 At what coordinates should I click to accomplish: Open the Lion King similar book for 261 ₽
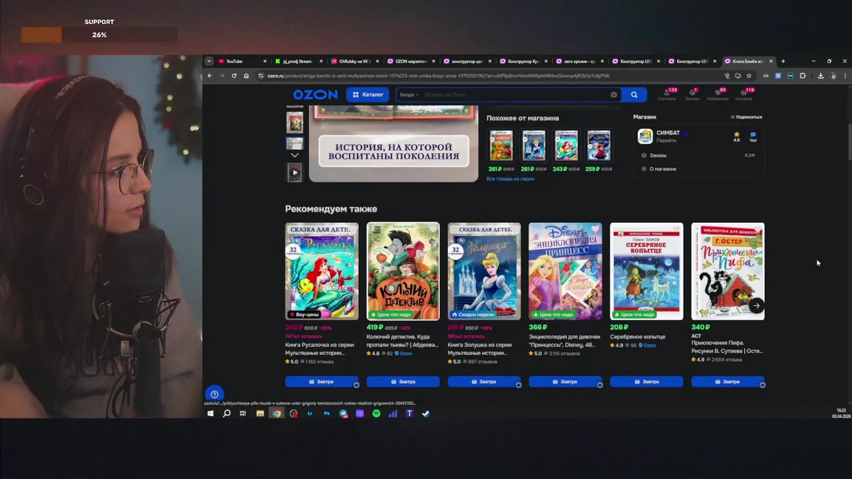tap(501, 145)
